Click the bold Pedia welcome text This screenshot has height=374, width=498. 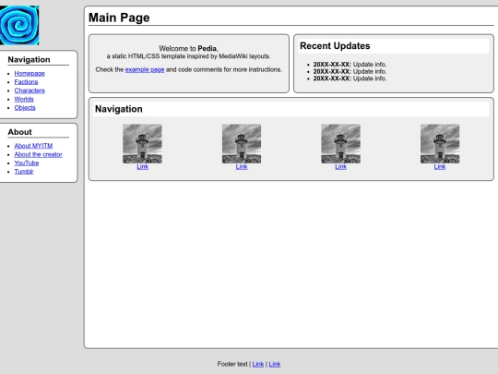[x=207, y=49]
